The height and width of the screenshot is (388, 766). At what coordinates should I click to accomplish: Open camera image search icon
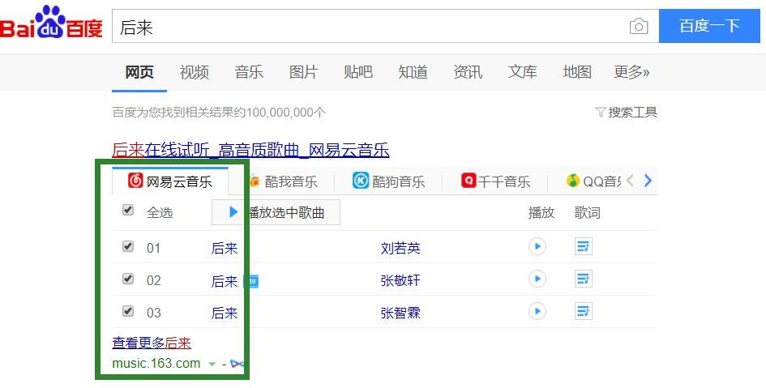pos(639,26)
